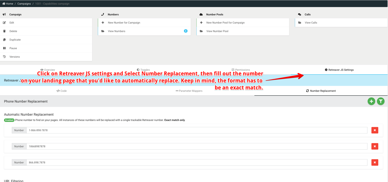Click Campaigns in the breadcrumb
388x182 pixels.
(24, 4)
